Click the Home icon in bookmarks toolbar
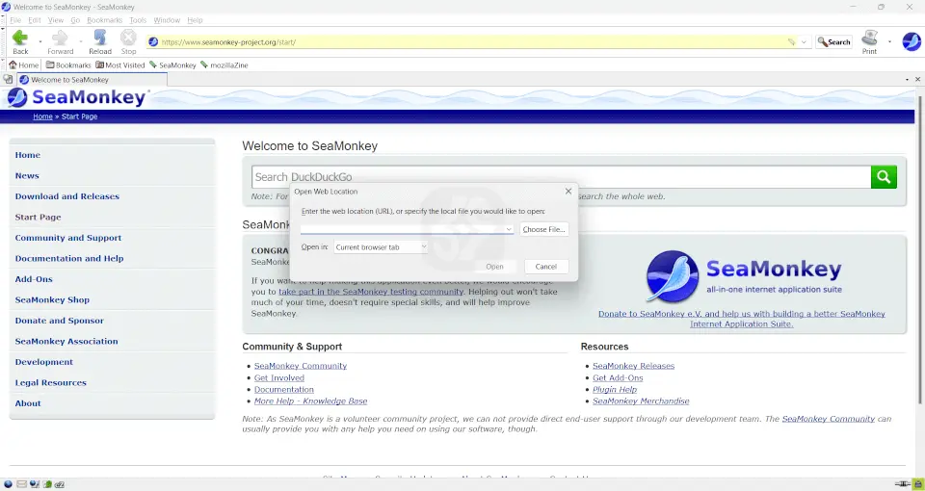925x491 pixels. point(23,65)
